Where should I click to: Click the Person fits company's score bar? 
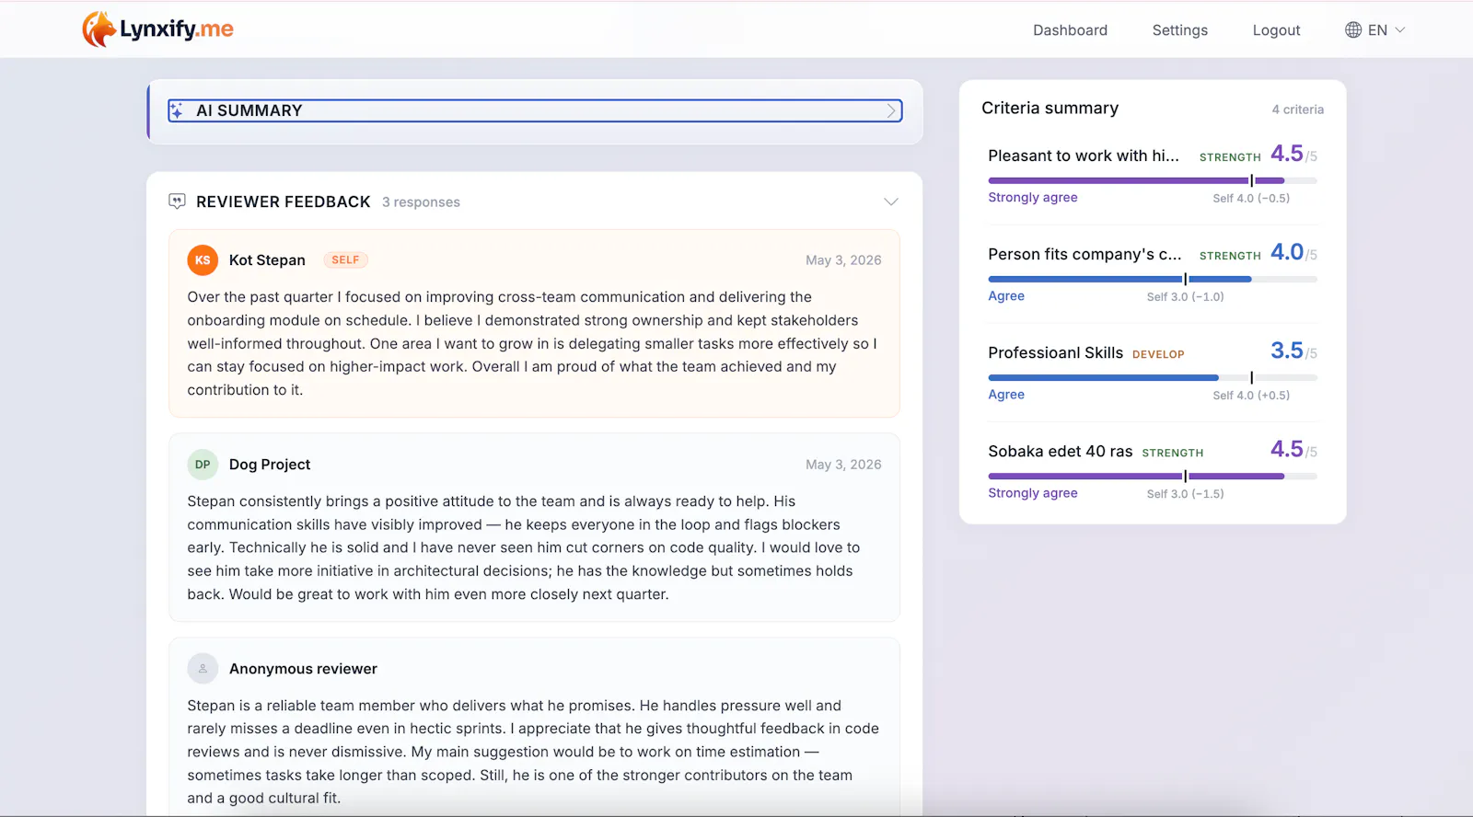pyautogui.click(x=1153, y=279)
